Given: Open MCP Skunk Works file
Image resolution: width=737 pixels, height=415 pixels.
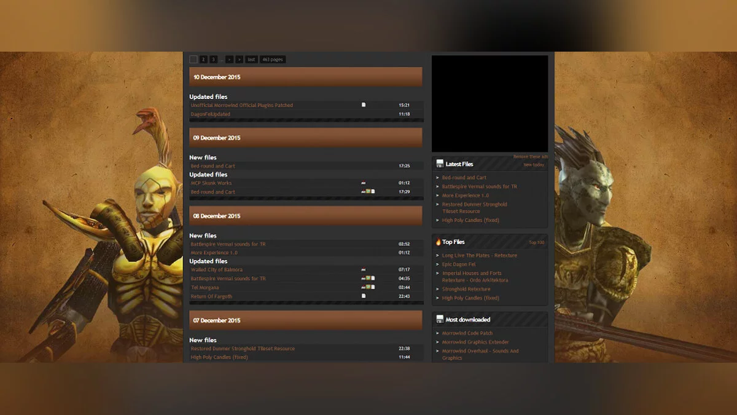Looking at the screenshot, I should click(211, 183).
